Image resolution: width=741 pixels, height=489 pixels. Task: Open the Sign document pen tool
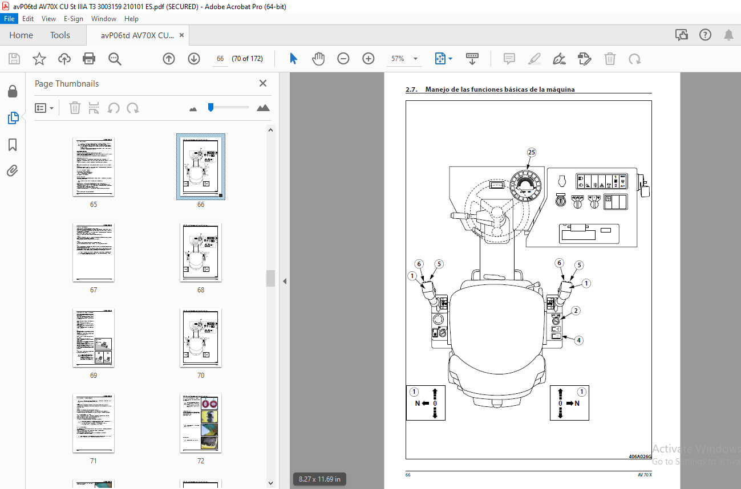point(560,59)
